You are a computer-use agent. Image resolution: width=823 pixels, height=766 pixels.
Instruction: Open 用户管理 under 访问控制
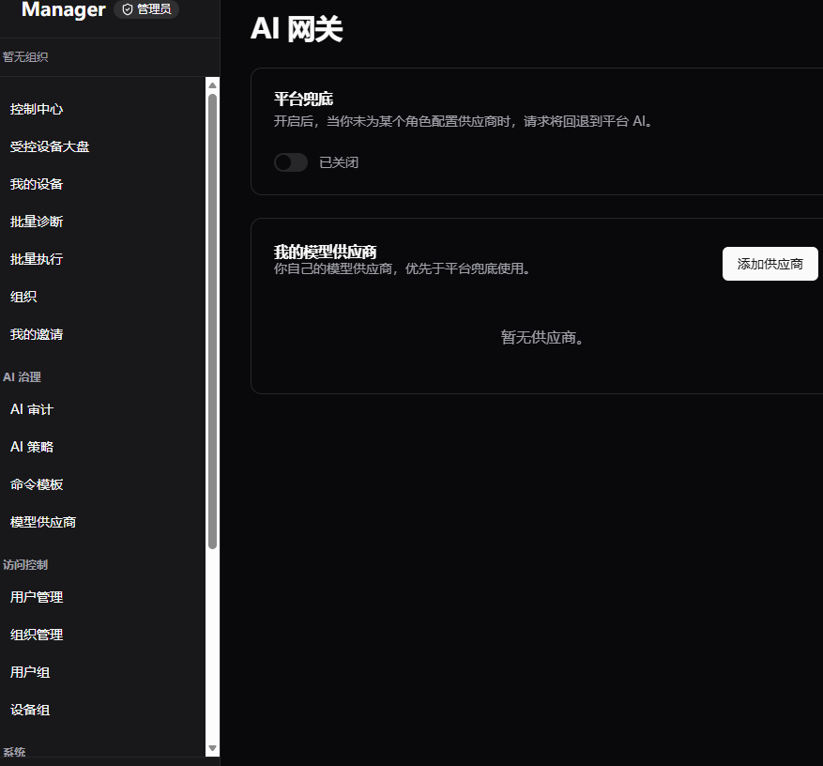37,597
